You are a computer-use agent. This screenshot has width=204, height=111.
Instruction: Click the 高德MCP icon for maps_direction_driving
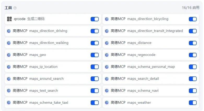[x=9, y=31]
